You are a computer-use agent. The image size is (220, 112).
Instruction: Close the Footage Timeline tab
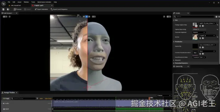coord(16,93)
